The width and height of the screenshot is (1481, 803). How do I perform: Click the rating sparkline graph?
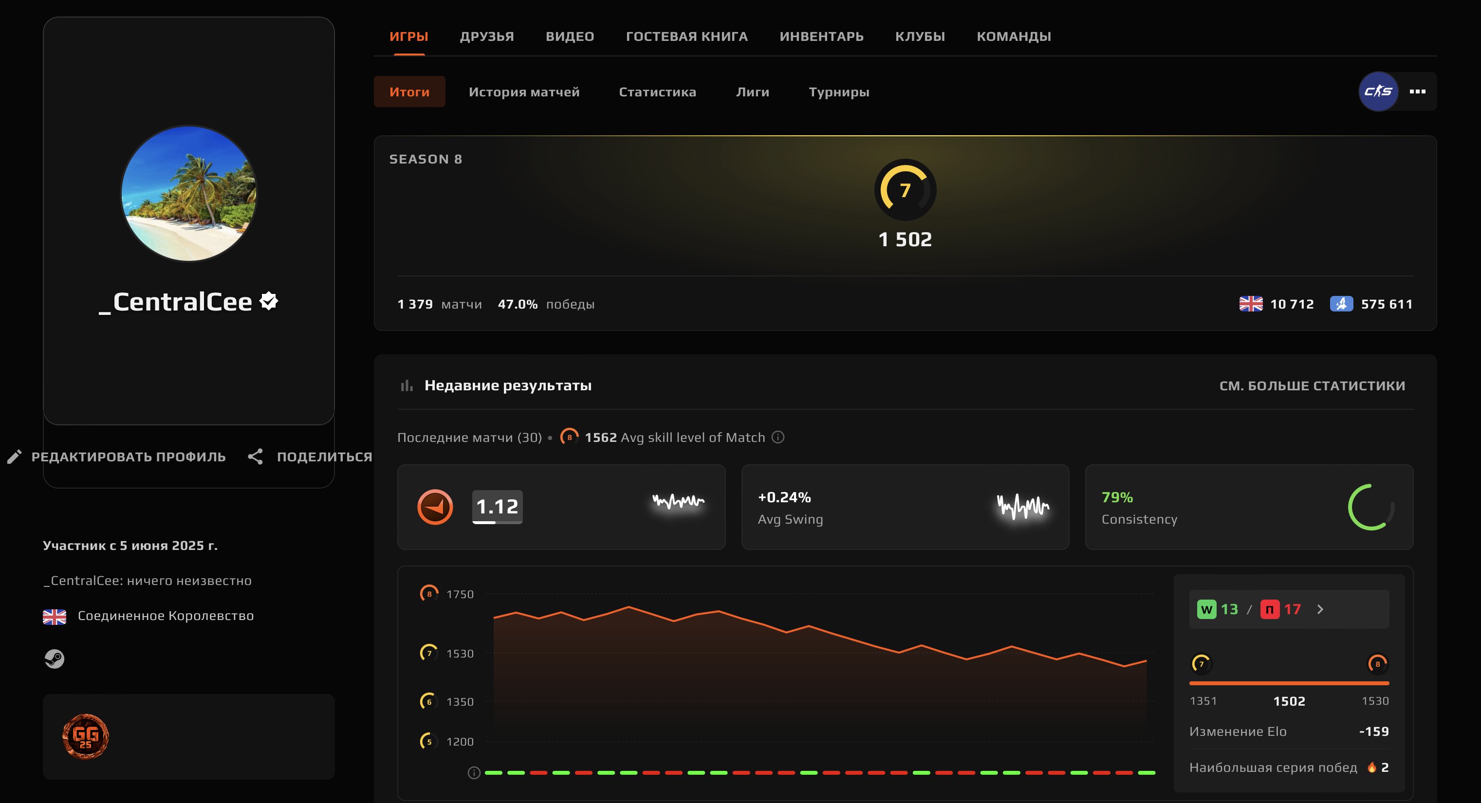coord(678,501)
